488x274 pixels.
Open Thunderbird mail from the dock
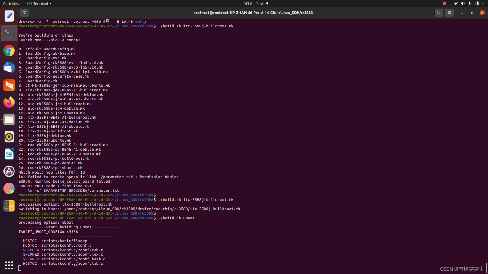(x=9, y=68)
